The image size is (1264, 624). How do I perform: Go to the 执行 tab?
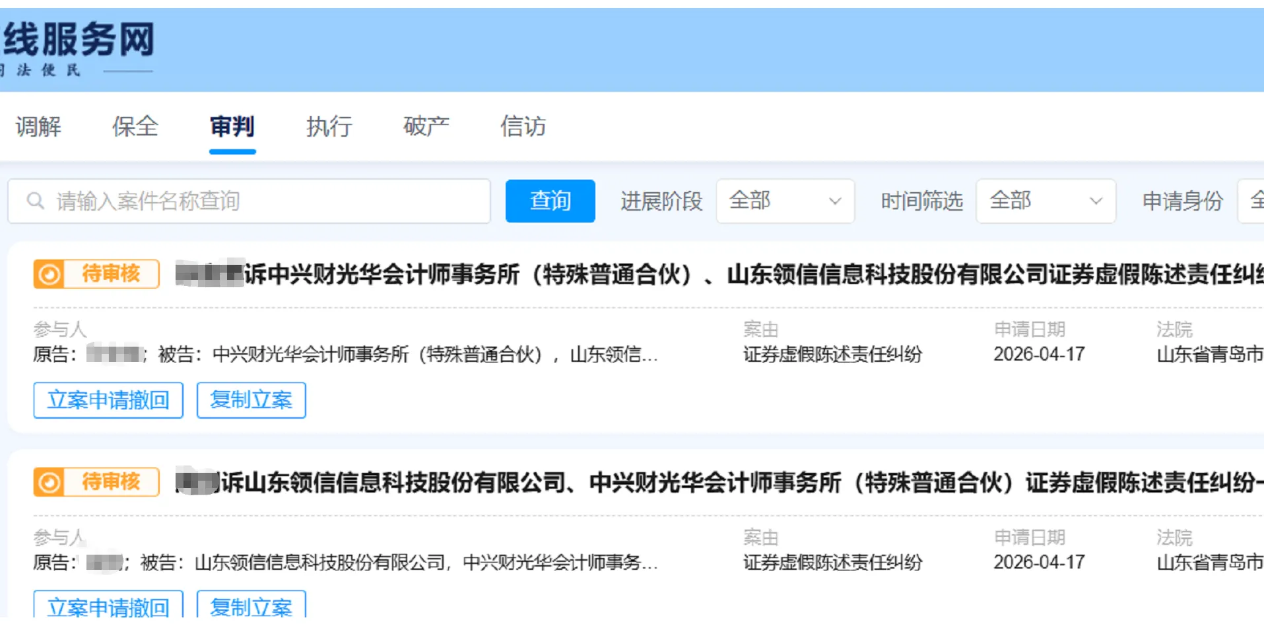pos(329,126)
